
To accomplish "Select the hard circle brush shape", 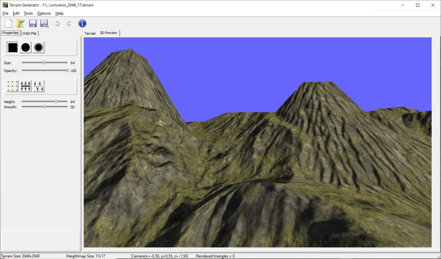I will pos(25,47).
